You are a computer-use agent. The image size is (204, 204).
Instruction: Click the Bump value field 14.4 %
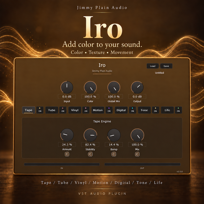coord(114,144)
